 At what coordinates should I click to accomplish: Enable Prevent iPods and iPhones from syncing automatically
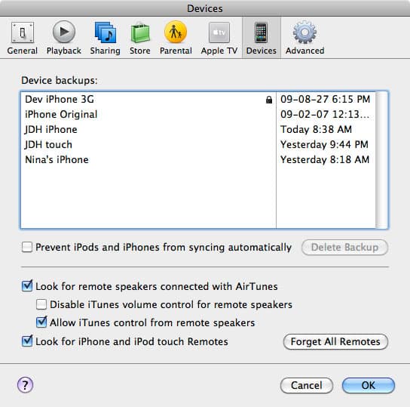[27, 247]
